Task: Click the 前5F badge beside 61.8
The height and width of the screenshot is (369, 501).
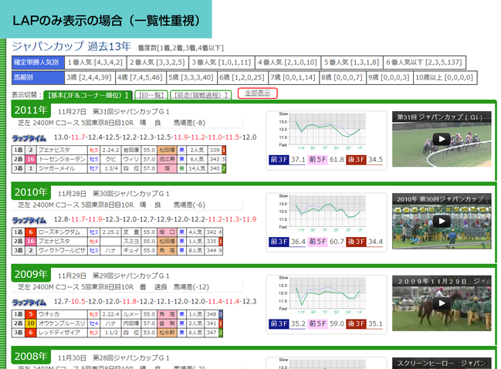Action: (x=317, y=160)
